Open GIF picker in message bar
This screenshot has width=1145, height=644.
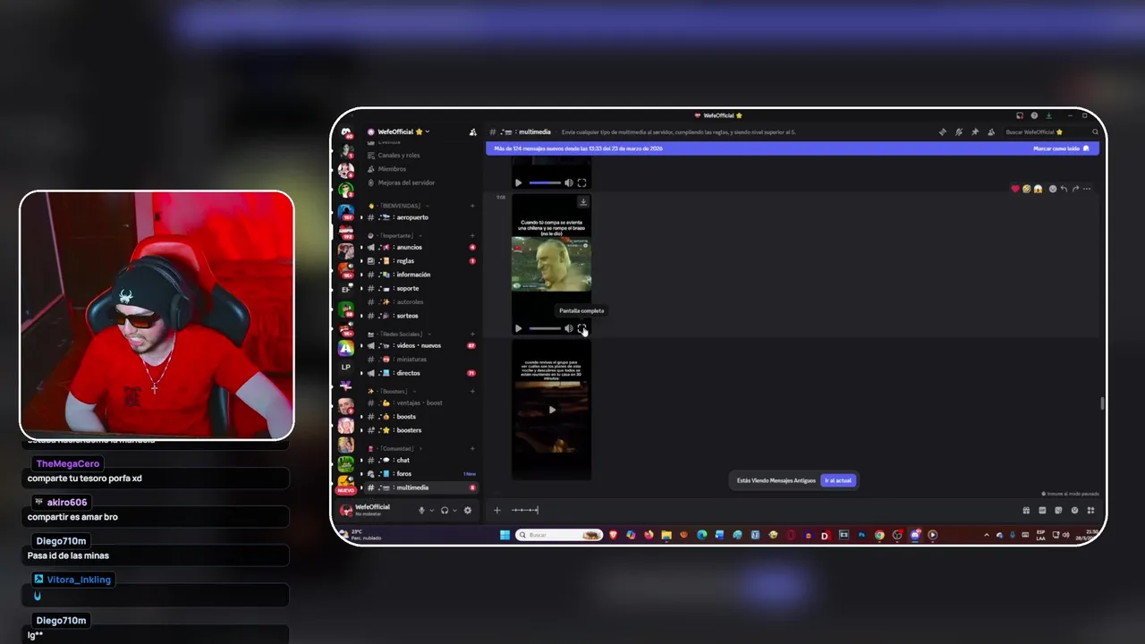tap(1042, 511)
